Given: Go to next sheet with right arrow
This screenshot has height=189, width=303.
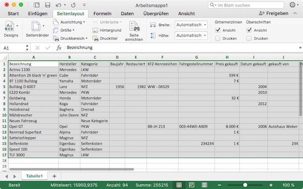Looking at the screenshot, I should coord(15,176).
